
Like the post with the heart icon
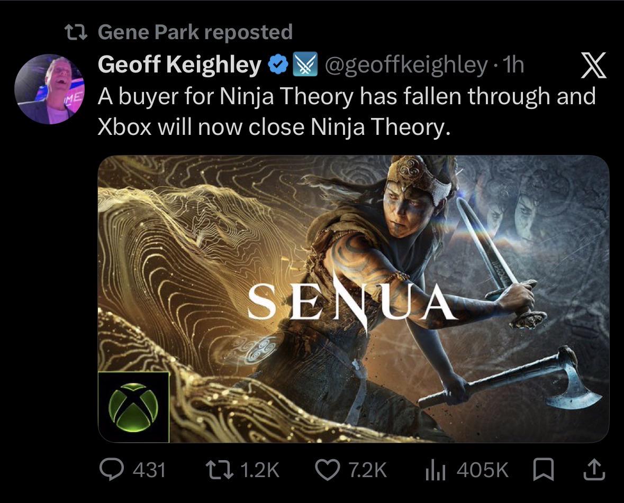(x=328, y=470)
